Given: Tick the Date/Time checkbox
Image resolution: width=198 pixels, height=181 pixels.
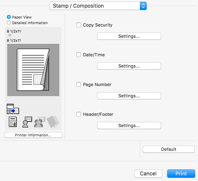Looking at the screenshot, I should pyautogui.click(x=79, y=55).
